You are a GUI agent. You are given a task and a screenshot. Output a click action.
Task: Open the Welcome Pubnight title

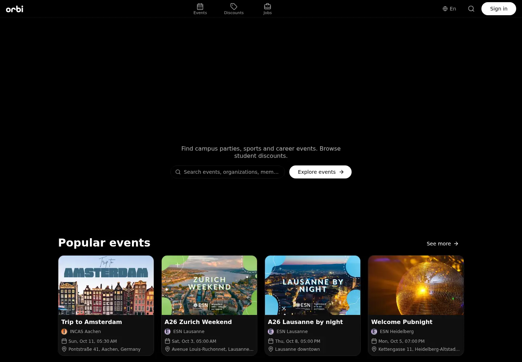pyautogui.click(x=402, y=322)
